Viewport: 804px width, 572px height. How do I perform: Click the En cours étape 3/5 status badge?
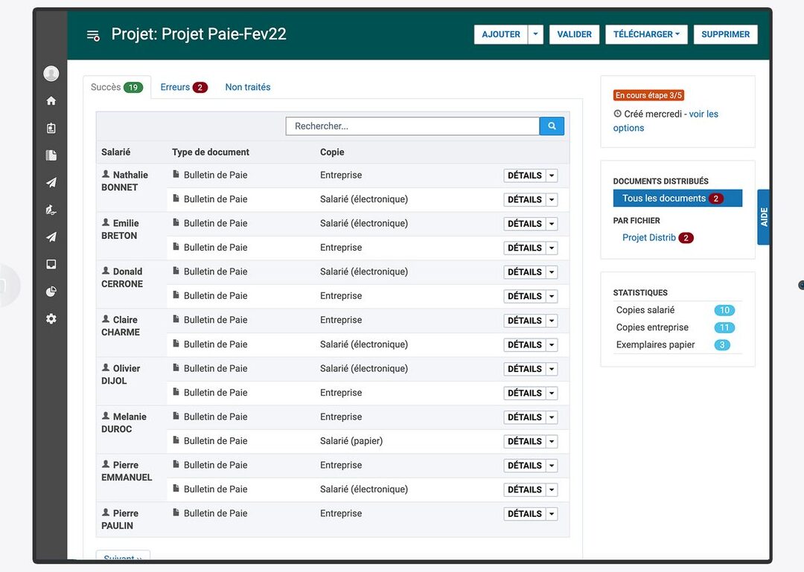point(648,95)
